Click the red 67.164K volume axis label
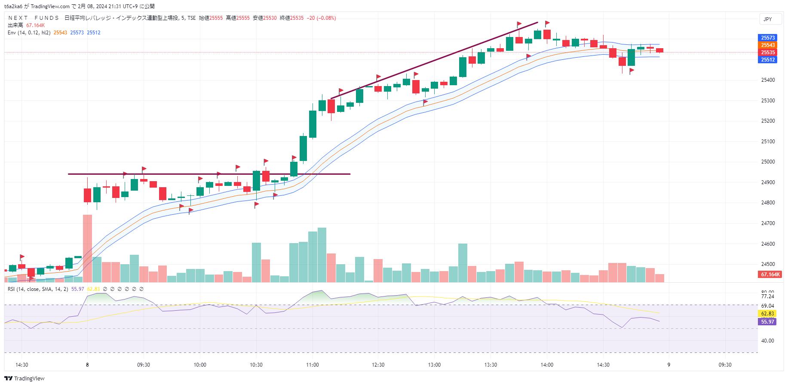Screen dimensions: 788x386 [x=770, y=275]
